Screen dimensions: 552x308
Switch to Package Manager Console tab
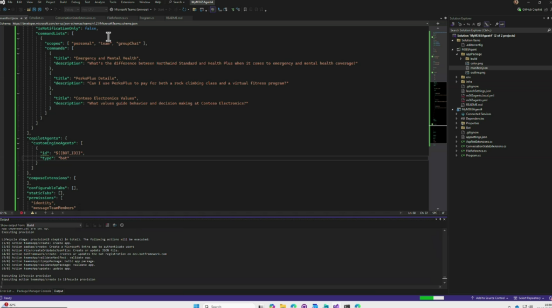(x=34, y=291)
